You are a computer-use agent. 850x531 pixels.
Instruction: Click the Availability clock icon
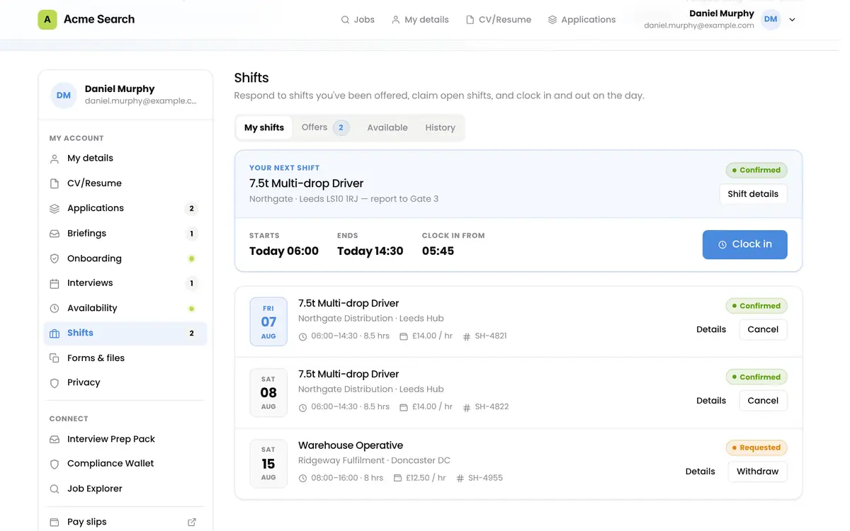[x=55, y=309]
